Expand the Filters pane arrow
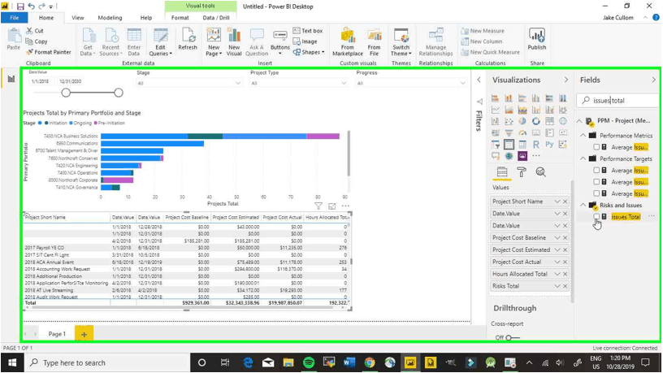Image resolution: width=663 pixels, height=373 pixels. coord(479,80)
